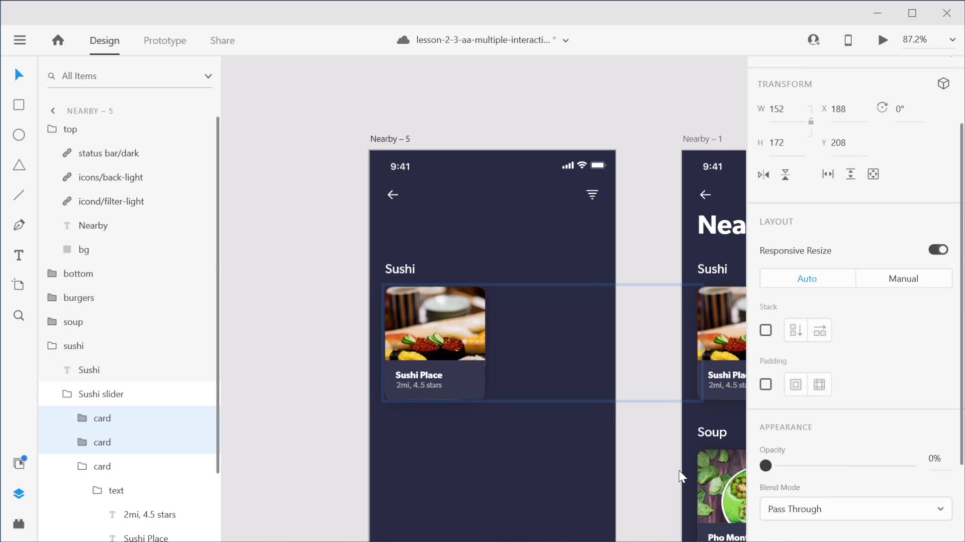Collapse the top group folder
965x542 pixels.
(x=52, y=129)
